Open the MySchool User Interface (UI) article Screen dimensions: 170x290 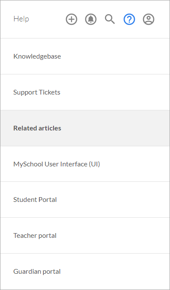coord(85,164)
